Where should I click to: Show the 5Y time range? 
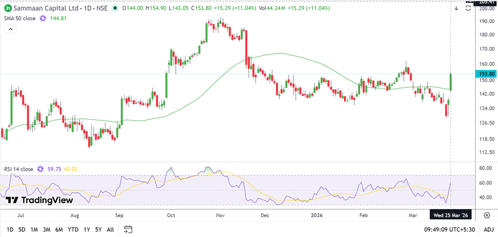[x=98, y=229]
